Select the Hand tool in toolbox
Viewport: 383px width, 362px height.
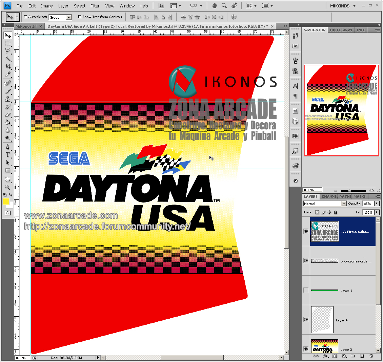click(8, 180)
